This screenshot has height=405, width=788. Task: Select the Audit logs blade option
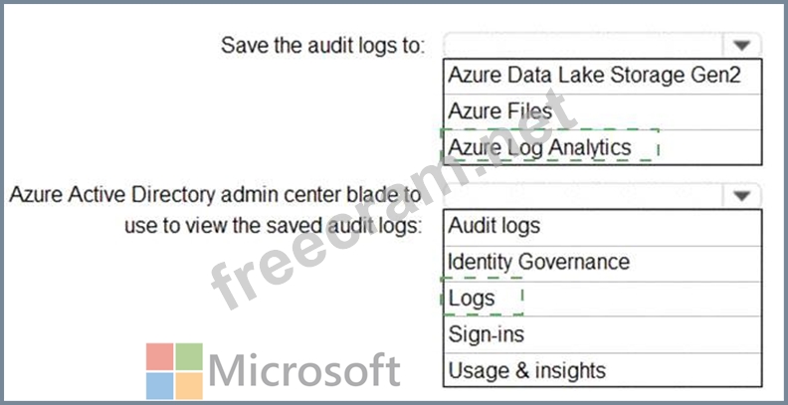click(x=494, y=225)
